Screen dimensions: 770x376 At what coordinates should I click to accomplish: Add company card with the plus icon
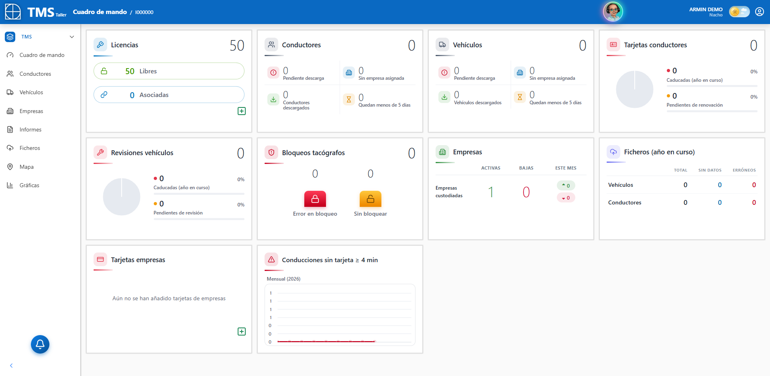point(242,332)
